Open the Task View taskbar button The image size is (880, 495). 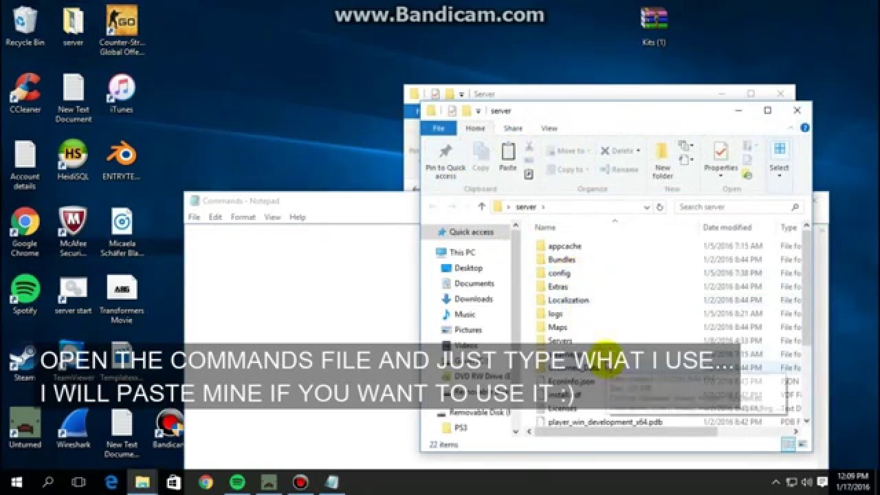pyautogui.click(x=78, y=483)
